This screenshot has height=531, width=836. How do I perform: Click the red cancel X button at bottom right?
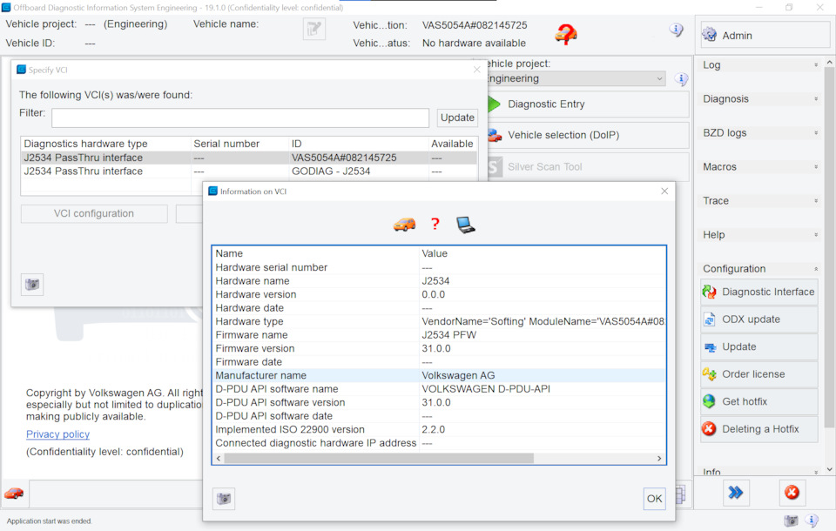pyautogui.click(x=792, y=493)
